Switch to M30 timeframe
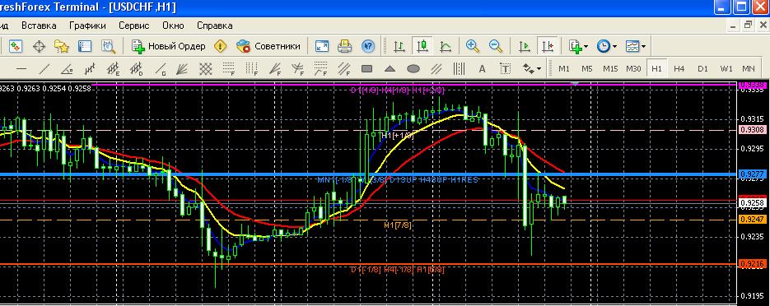The height and width of the screenshot is (306, 770). (633, 68)
